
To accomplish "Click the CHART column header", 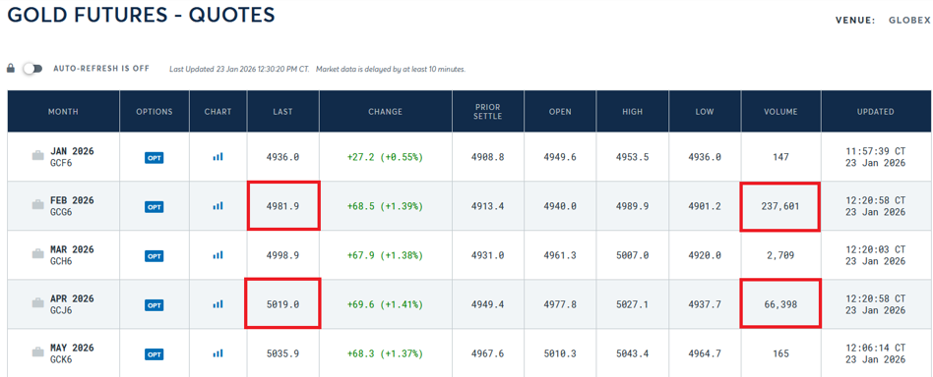I will tap(218, 112).
